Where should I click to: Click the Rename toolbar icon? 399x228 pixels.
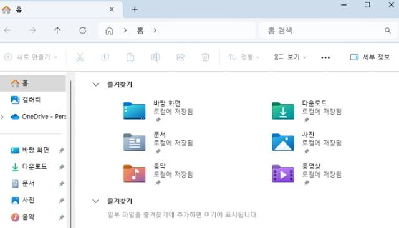(155, 57)
